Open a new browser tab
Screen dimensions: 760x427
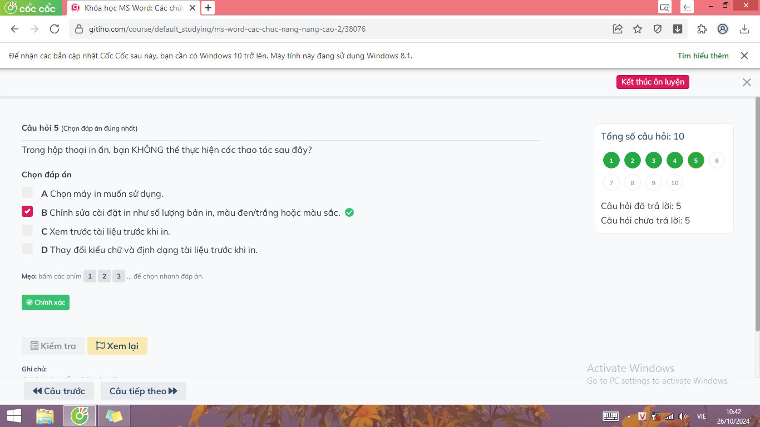(208, 8)
